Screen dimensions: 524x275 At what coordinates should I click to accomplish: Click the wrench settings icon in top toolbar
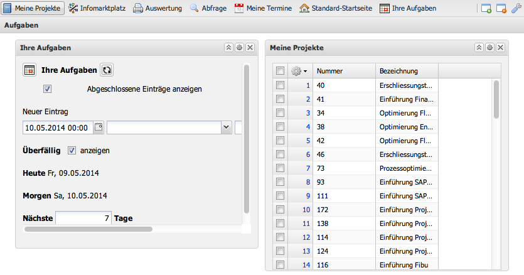tap(516, 8)
